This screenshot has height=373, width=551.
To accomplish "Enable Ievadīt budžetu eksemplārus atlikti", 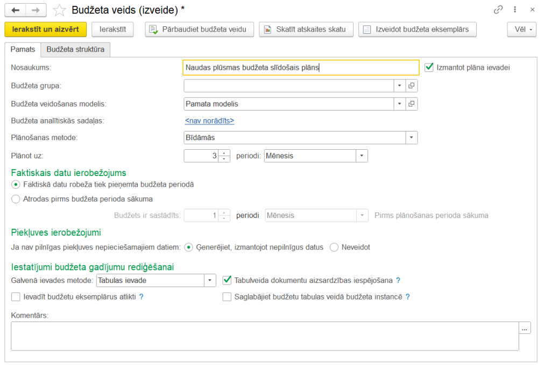I will 16,297.
